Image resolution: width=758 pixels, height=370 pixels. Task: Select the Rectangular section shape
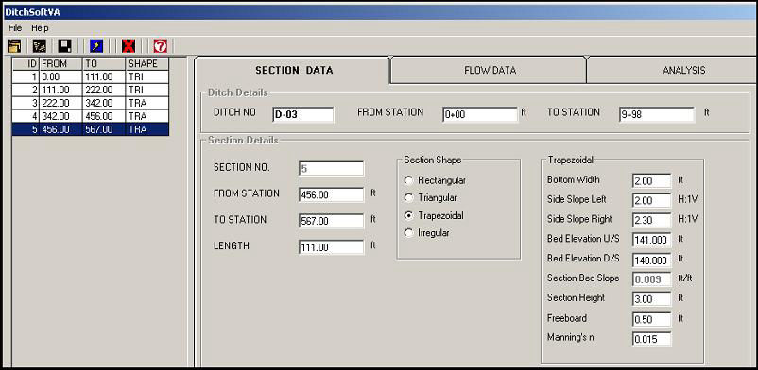coord(436,180)
